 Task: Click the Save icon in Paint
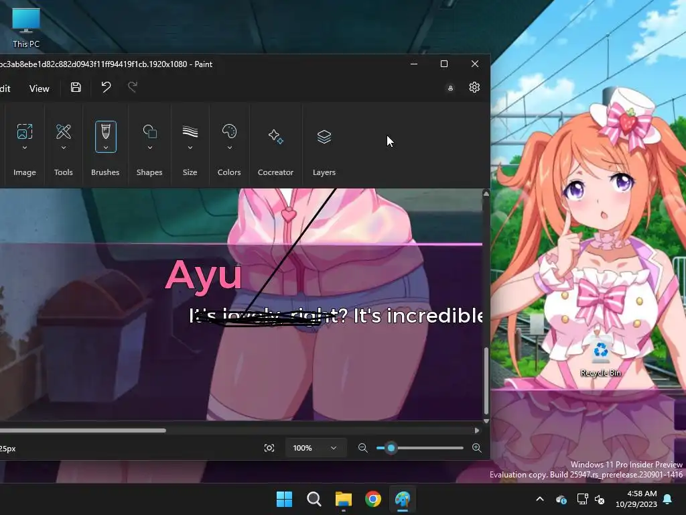pyautogui.click(x=76, y=87)
